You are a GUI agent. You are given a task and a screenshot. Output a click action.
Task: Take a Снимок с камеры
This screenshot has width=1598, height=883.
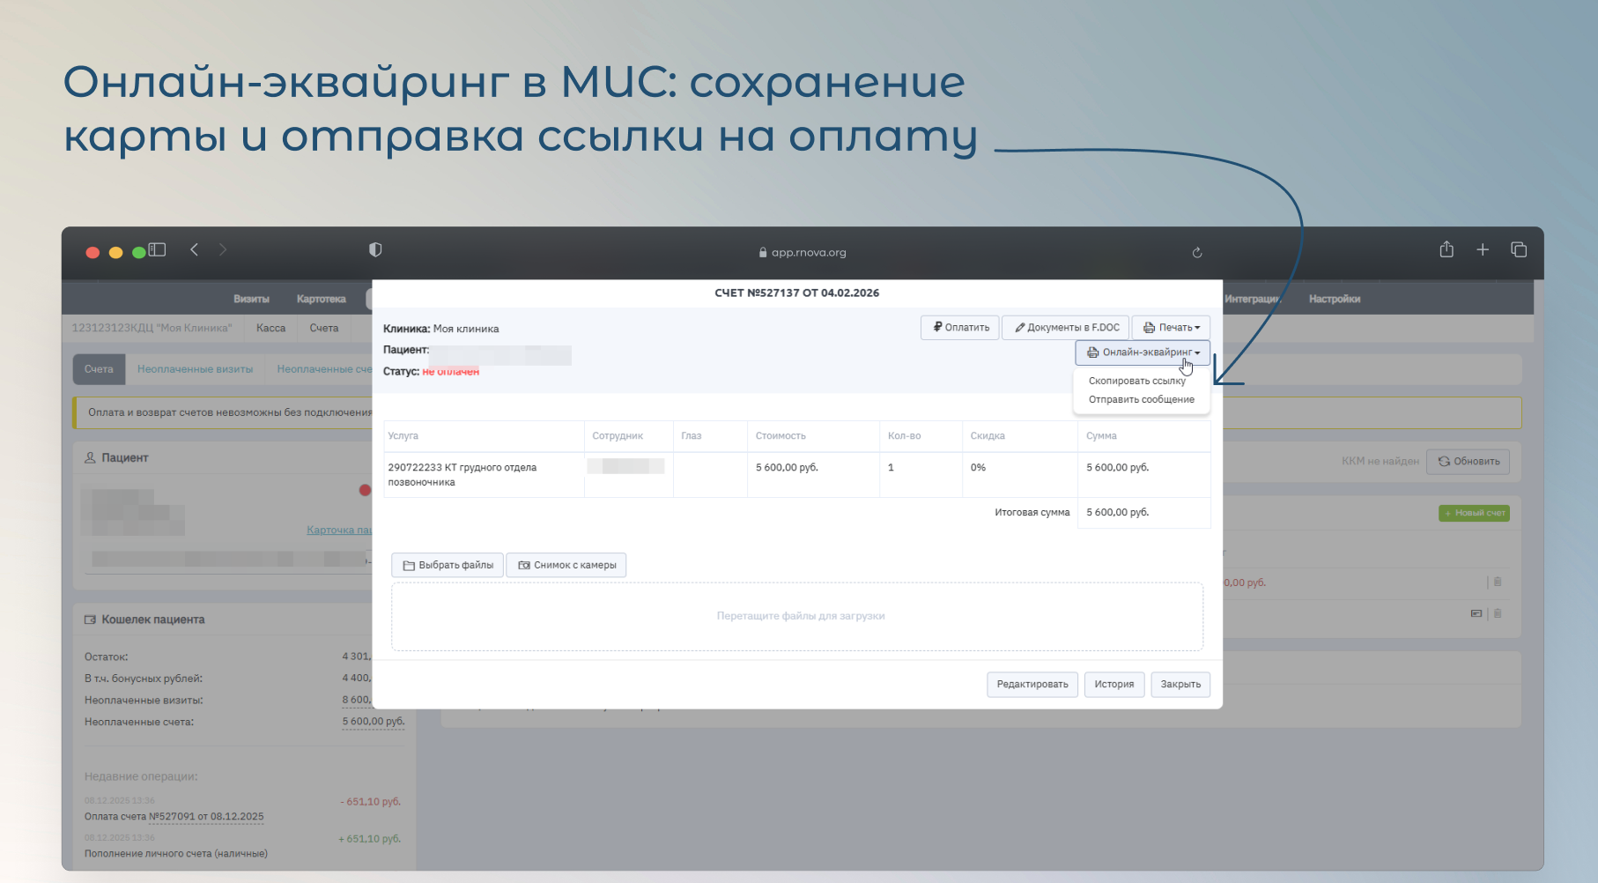click(x=566, y=565)
